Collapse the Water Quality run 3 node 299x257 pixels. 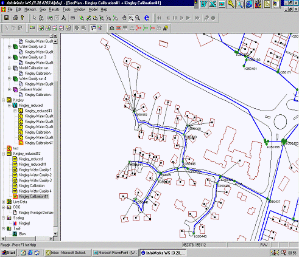point(9,57)
